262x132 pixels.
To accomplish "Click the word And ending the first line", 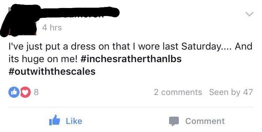I will tap(243, 46).
